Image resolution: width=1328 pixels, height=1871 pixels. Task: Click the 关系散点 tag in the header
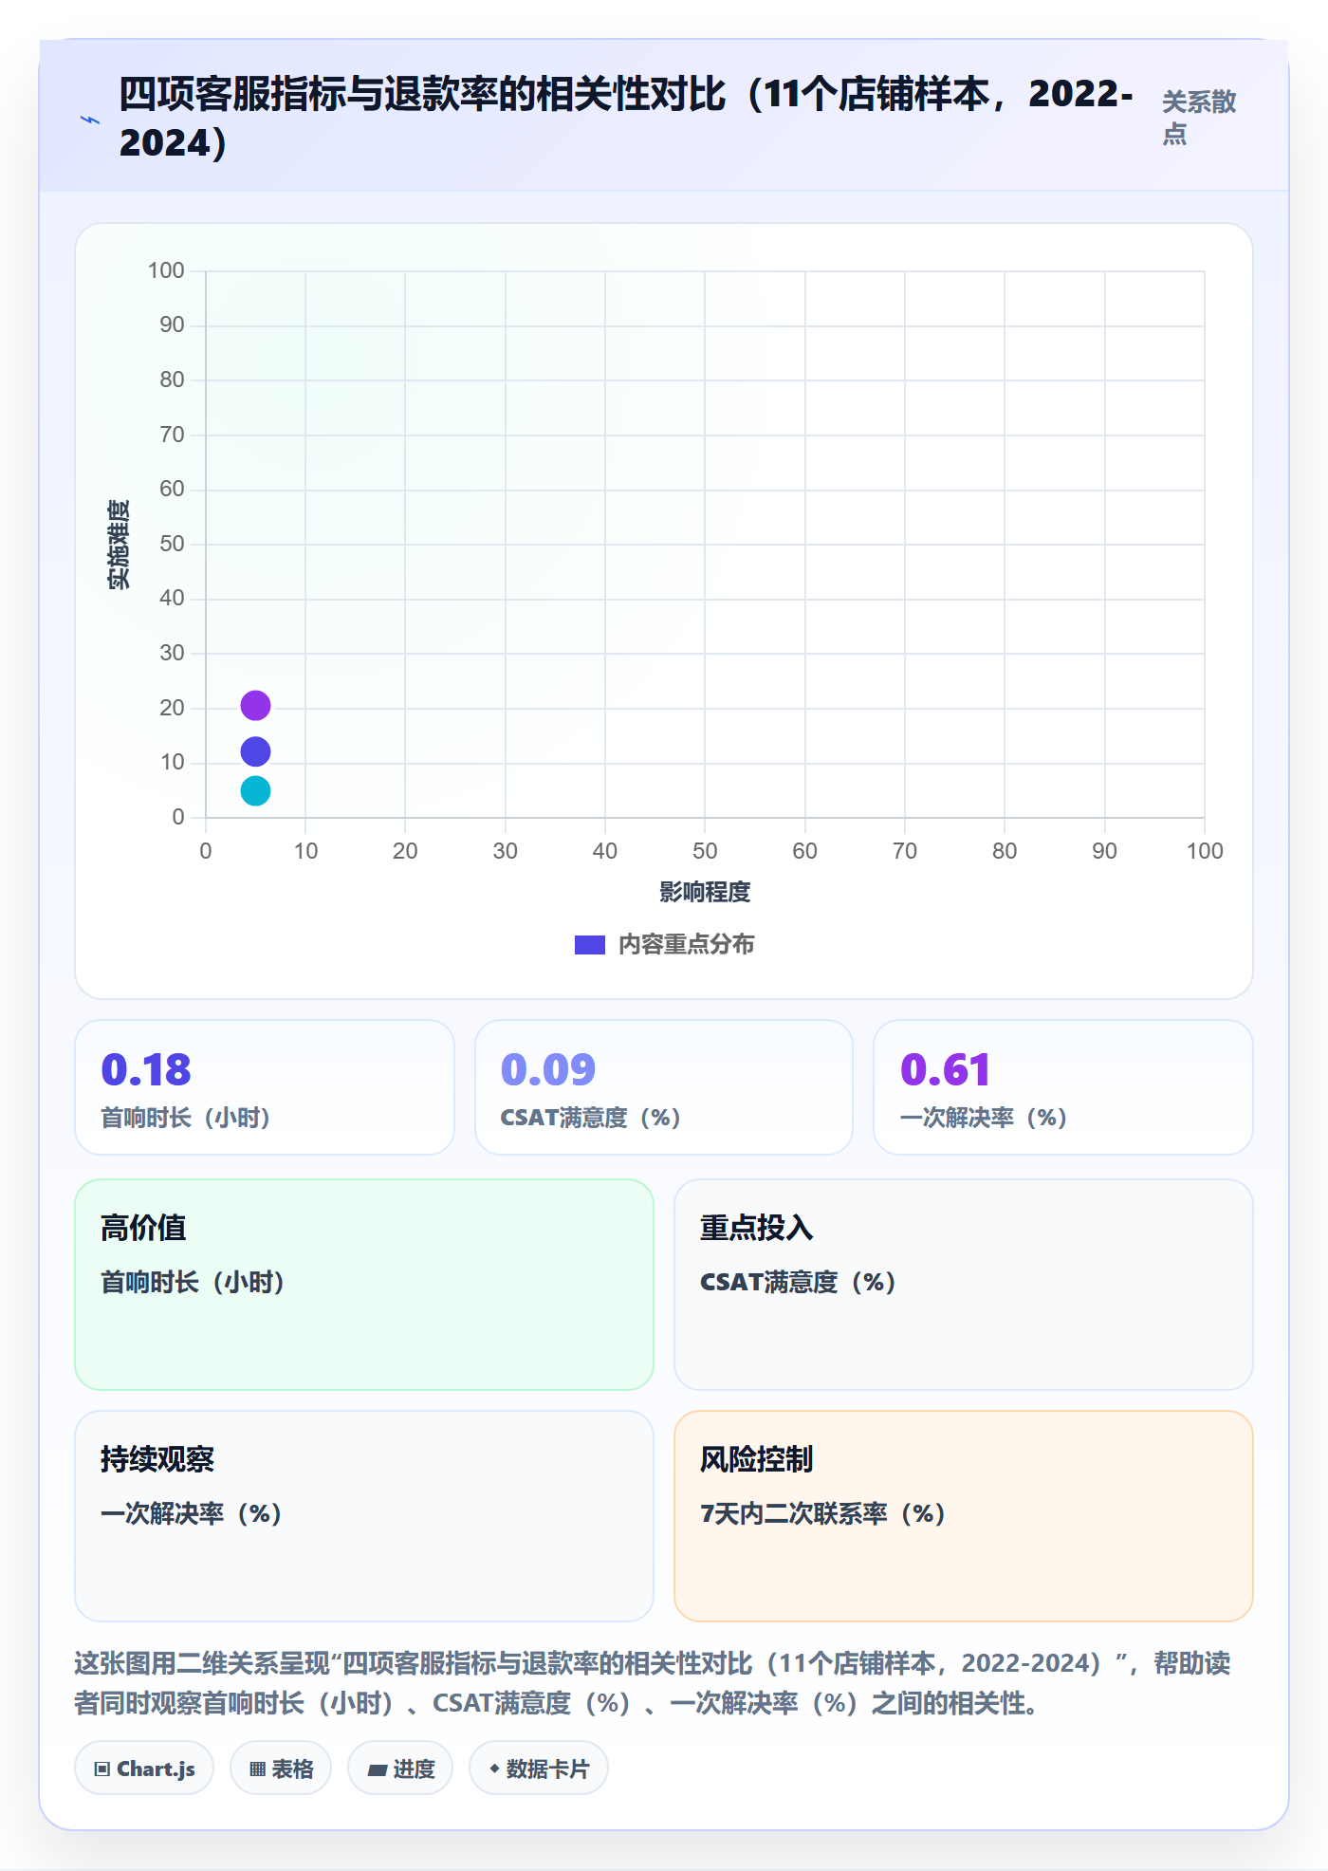point(1199,118)
